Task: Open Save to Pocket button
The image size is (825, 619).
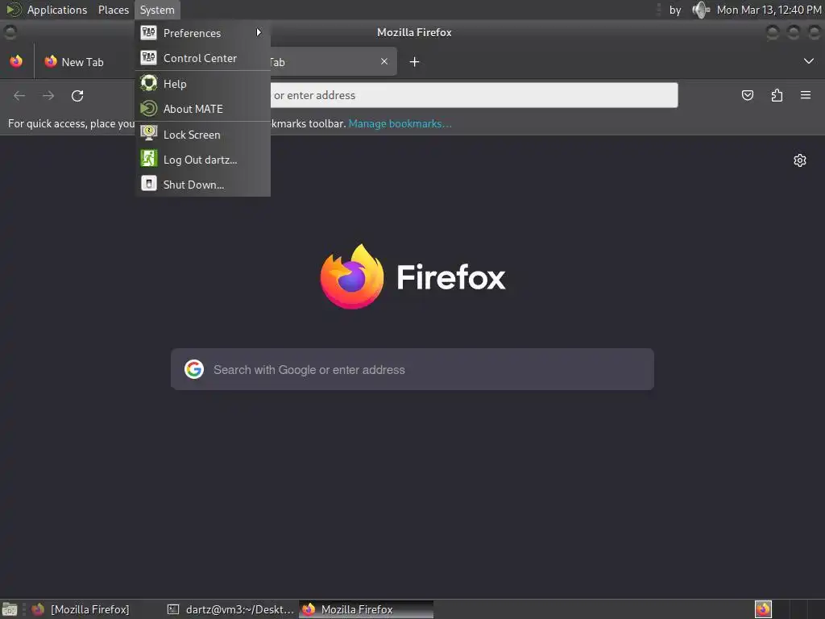Action: tap(747, 95)
